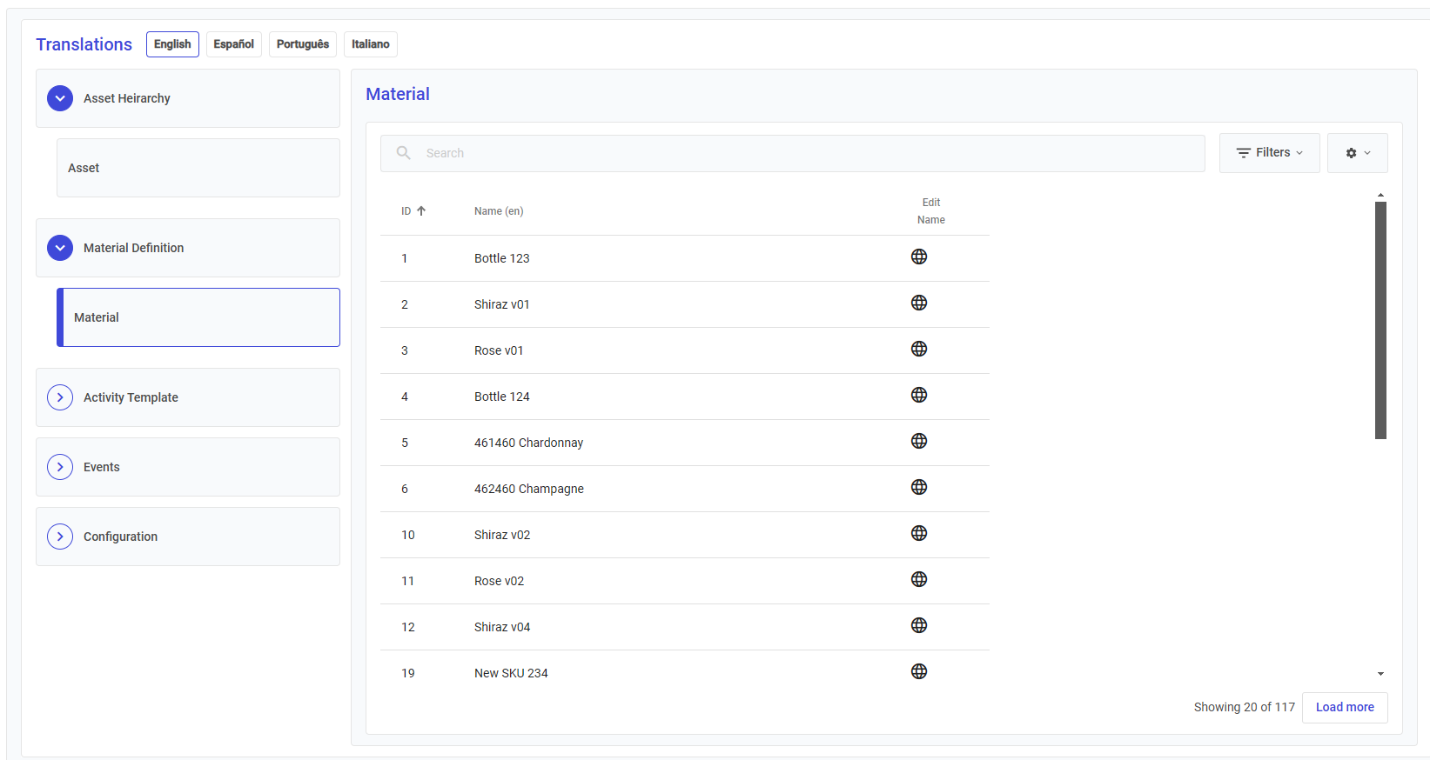
Task: Open the Filters dropdown
Action: click(x=1269, y=153)
